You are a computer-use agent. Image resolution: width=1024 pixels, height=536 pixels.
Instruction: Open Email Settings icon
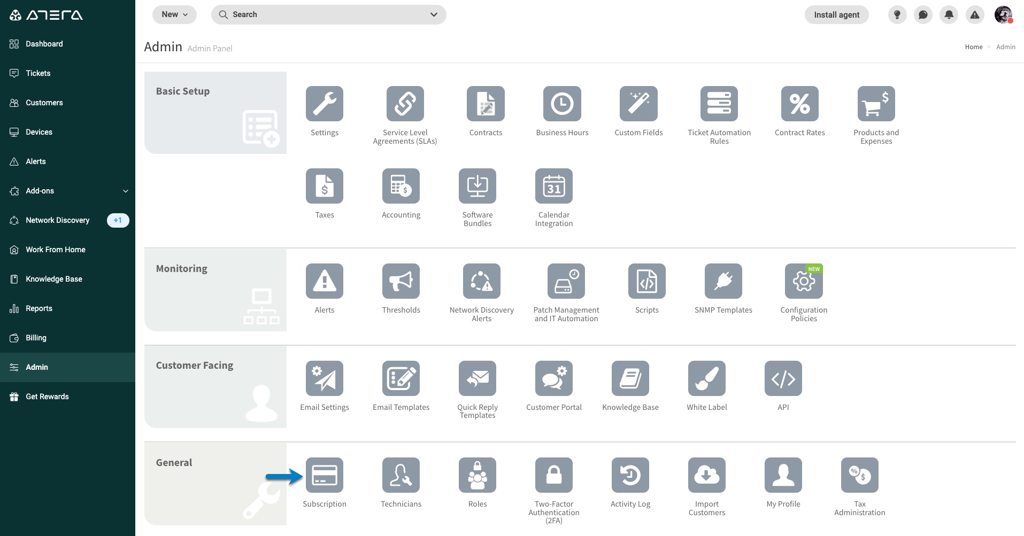pyautogui.click(x=325, y=378)
